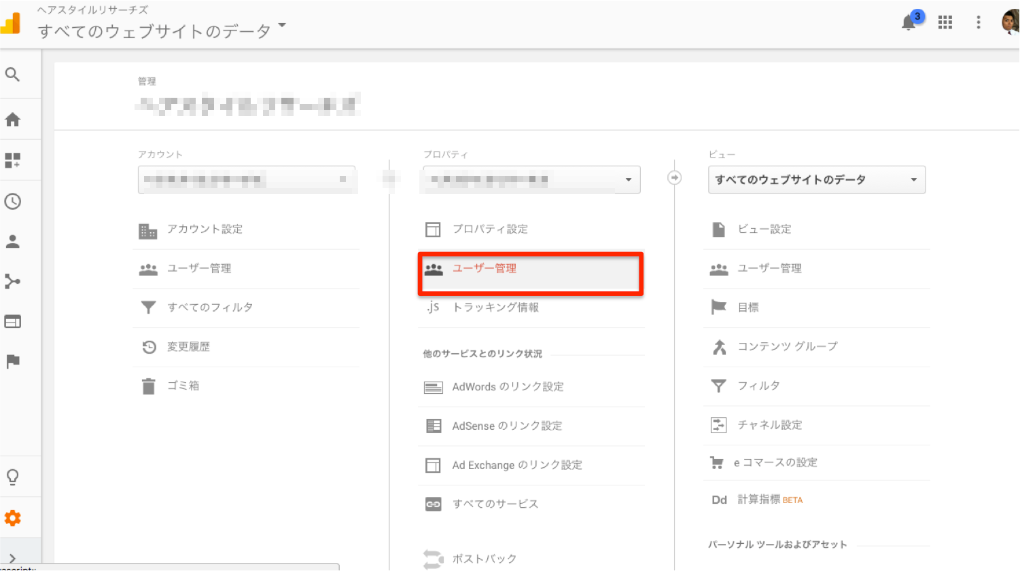Open トラッキング情報 in property column
Viewport: 1020px width, 571px height.
495,308
